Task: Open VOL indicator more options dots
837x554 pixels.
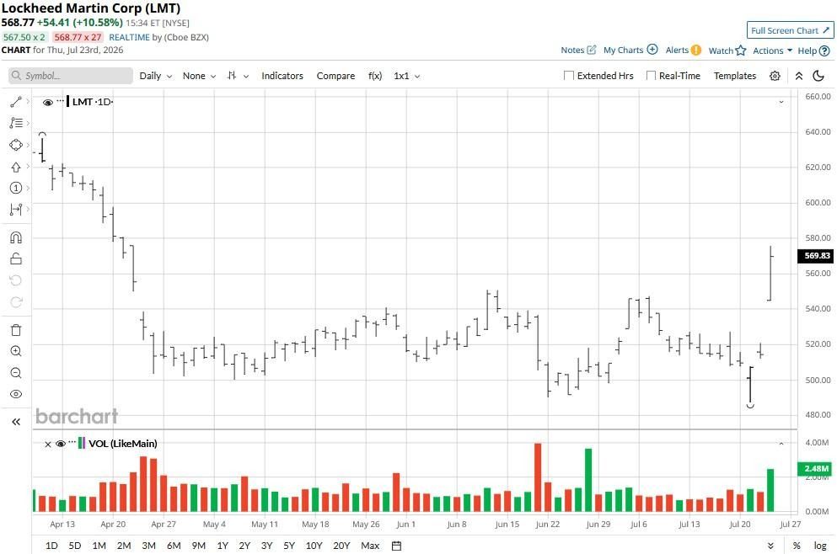Action: pos(72,441)
